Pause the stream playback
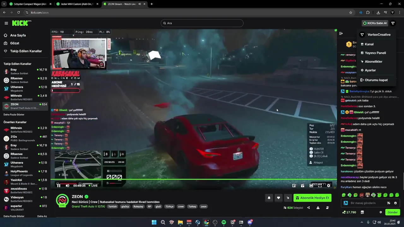 (x=59, y=185)
